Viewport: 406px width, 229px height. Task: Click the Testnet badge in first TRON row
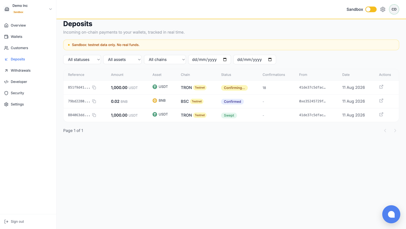click(200, 87)
